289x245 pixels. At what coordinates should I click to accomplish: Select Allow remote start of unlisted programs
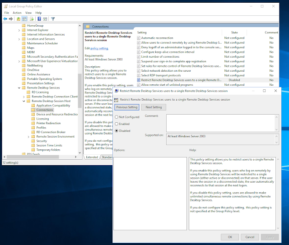[167, 85]
